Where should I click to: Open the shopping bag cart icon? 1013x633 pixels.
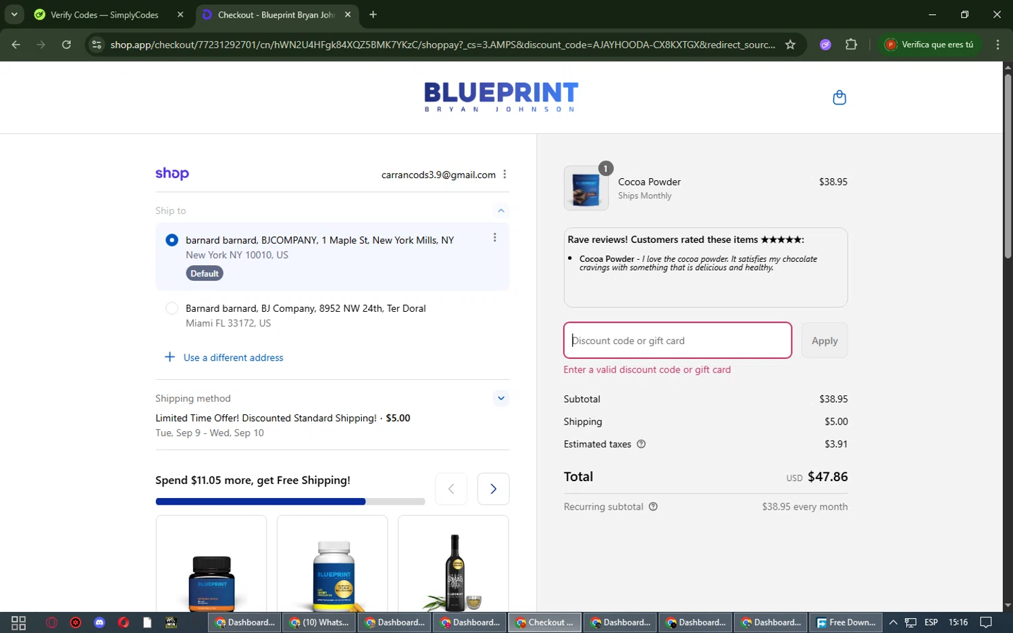[x=839, y=98]
